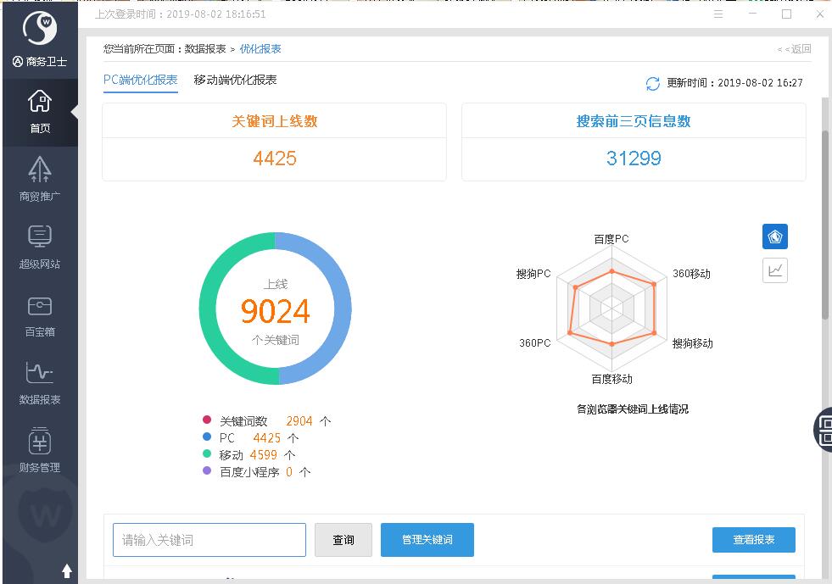The image size is (832, 584).
Task: Select the PC端优化报表 tab
Action: pos(140,81)
